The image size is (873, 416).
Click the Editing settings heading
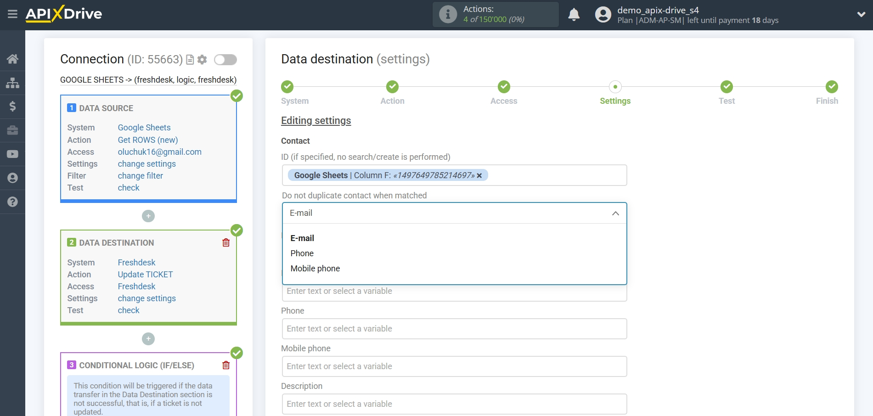click(316, 121)
